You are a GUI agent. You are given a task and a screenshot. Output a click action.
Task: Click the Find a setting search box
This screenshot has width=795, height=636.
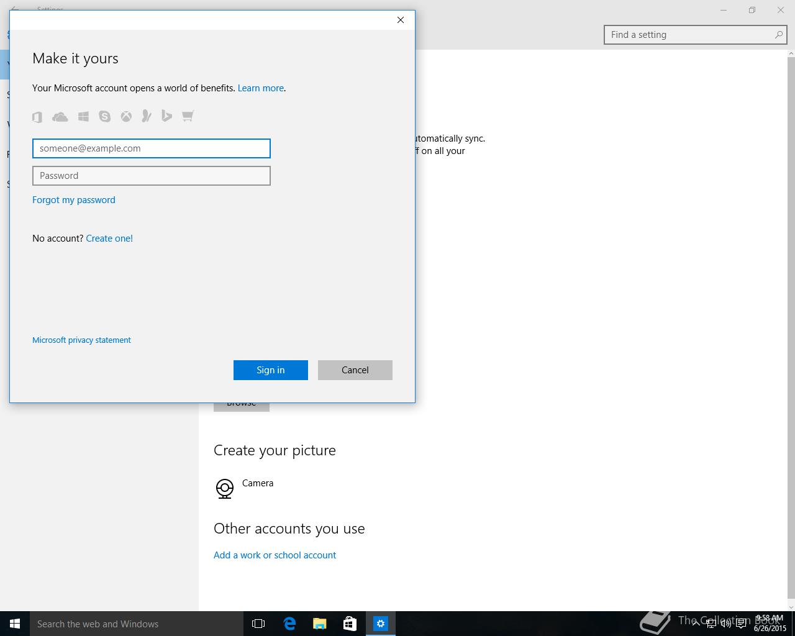695,35
